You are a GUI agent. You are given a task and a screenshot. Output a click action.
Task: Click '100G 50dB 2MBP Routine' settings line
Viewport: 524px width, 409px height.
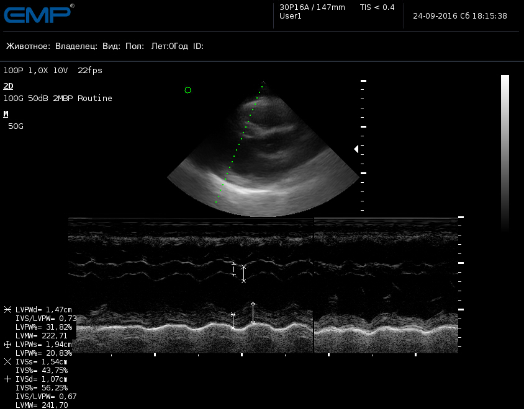(x=58, y=98)
